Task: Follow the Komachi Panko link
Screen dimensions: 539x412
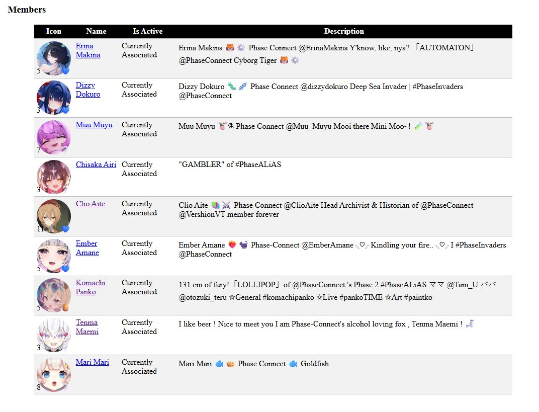Action: [x=91, y=287]
